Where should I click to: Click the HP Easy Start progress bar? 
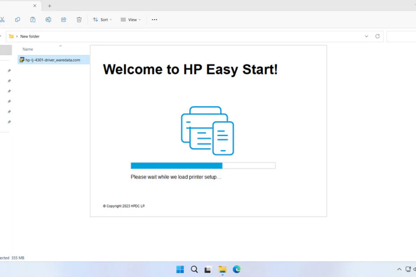click(203, 165)
